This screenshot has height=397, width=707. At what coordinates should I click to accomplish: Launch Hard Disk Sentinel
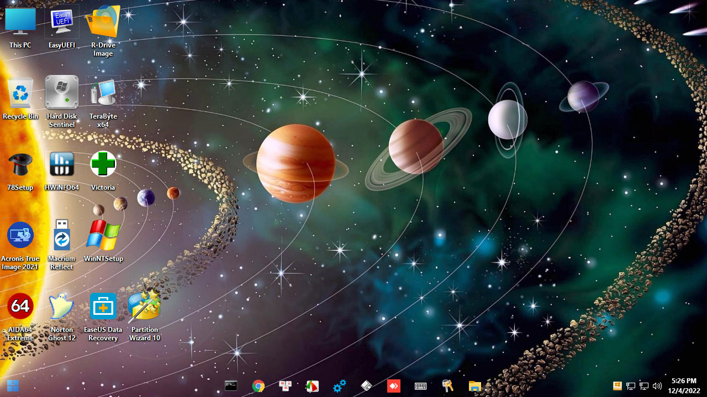[x=62, y=102]
